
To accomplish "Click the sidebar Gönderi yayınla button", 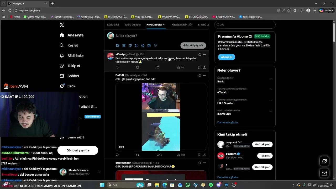I will 78,150.
